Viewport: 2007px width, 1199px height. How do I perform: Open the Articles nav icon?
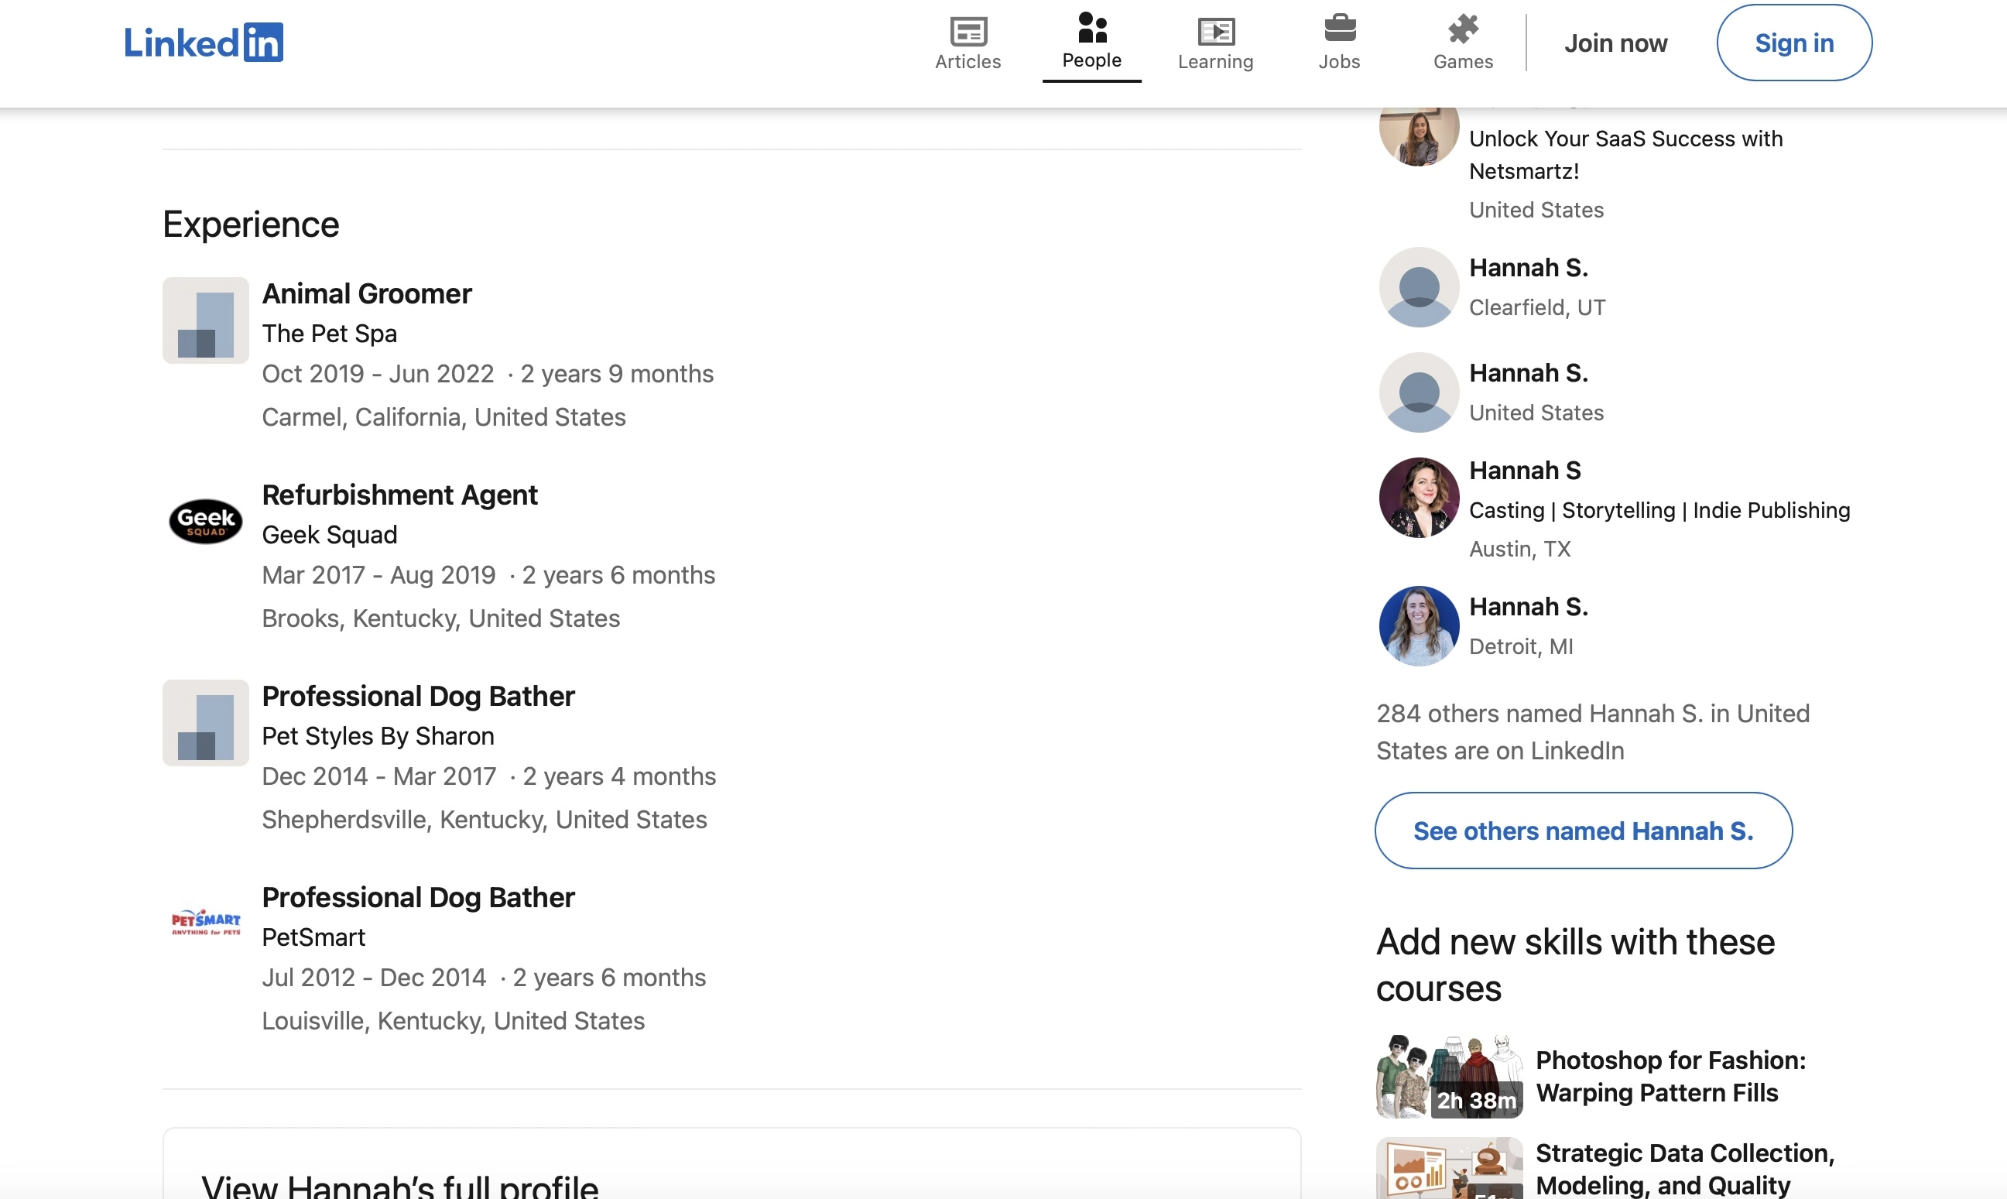(x=968, y=32)
